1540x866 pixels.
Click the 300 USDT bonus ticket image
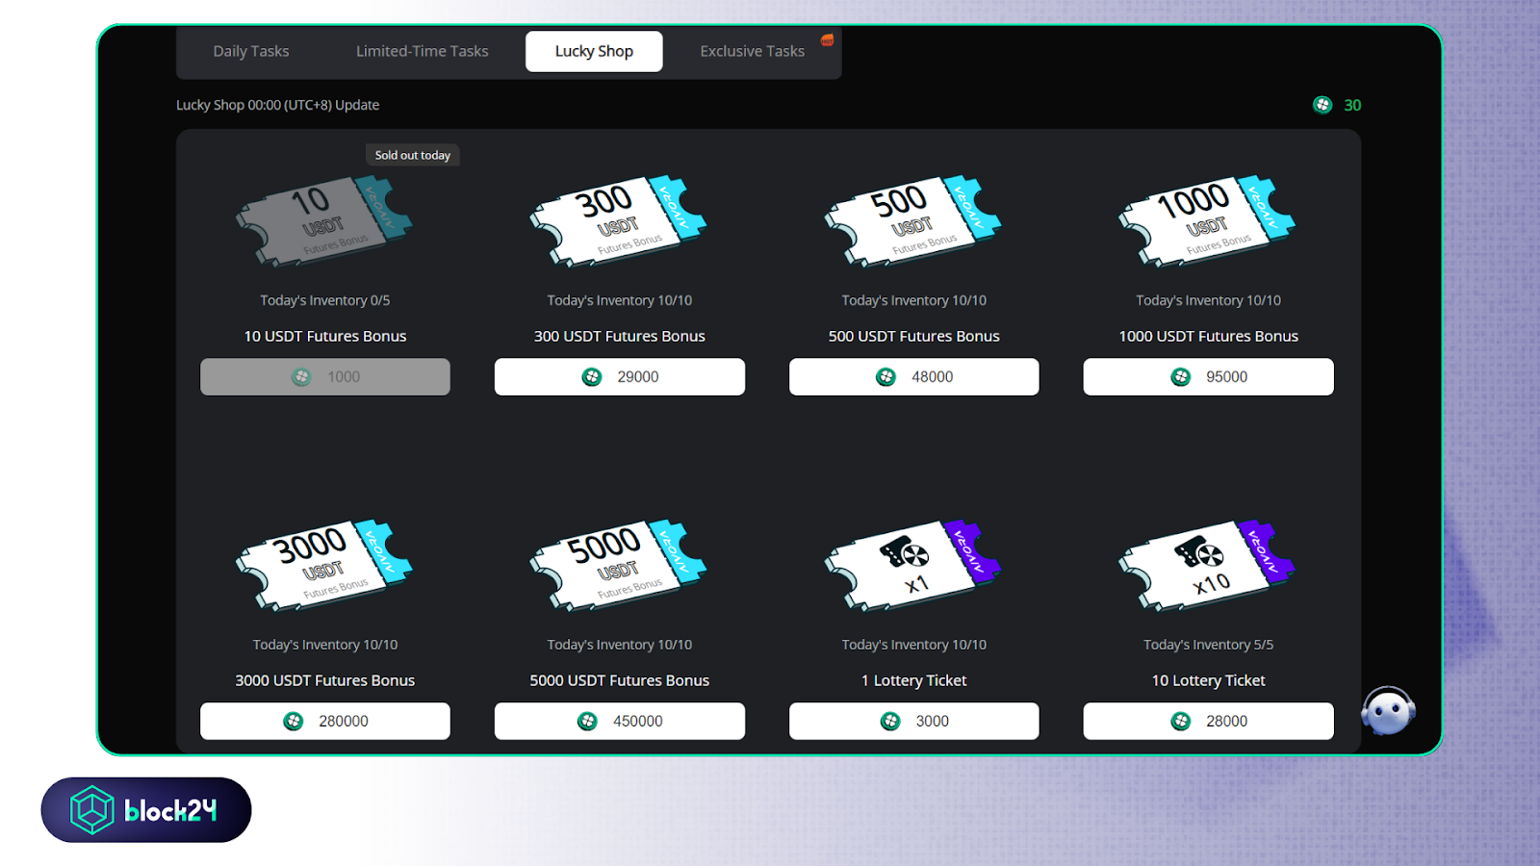coord(619,221)
